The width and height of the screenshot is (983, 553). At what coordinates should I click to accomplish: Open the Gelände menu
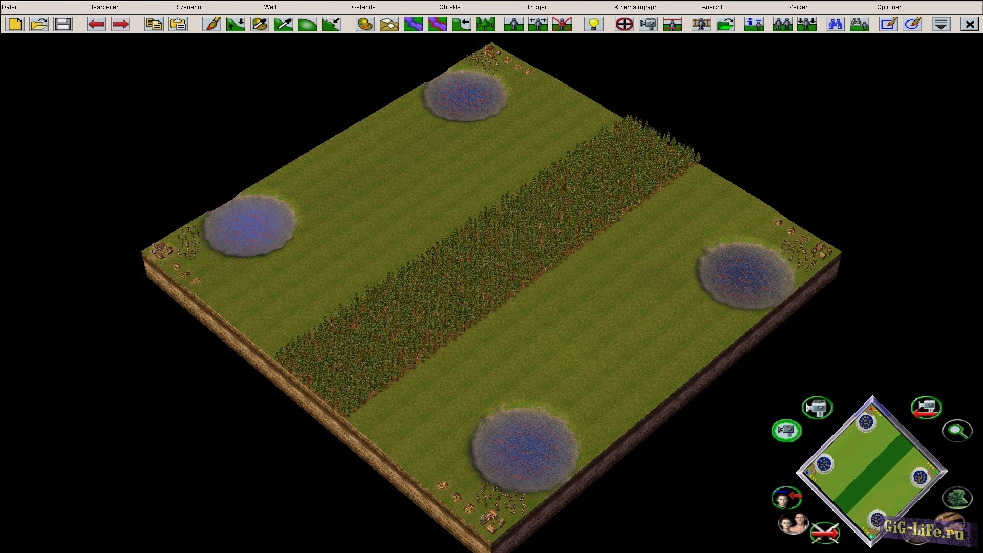coord(364,7)
